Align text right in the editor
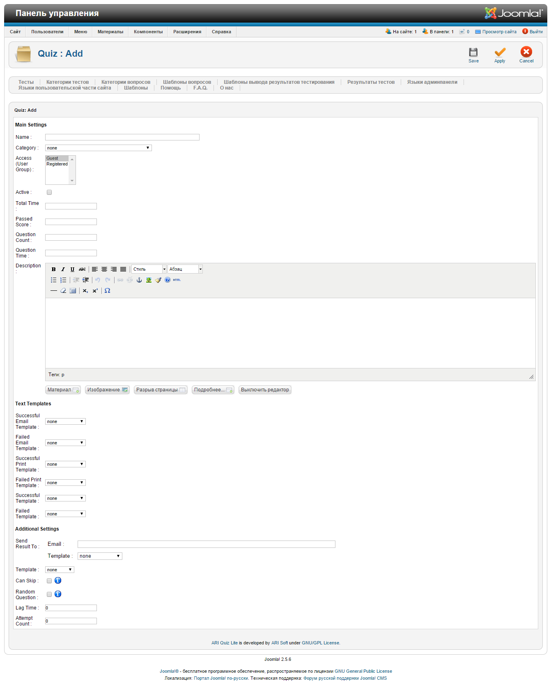Screen dimensions: 551x690 click(114, 269)
